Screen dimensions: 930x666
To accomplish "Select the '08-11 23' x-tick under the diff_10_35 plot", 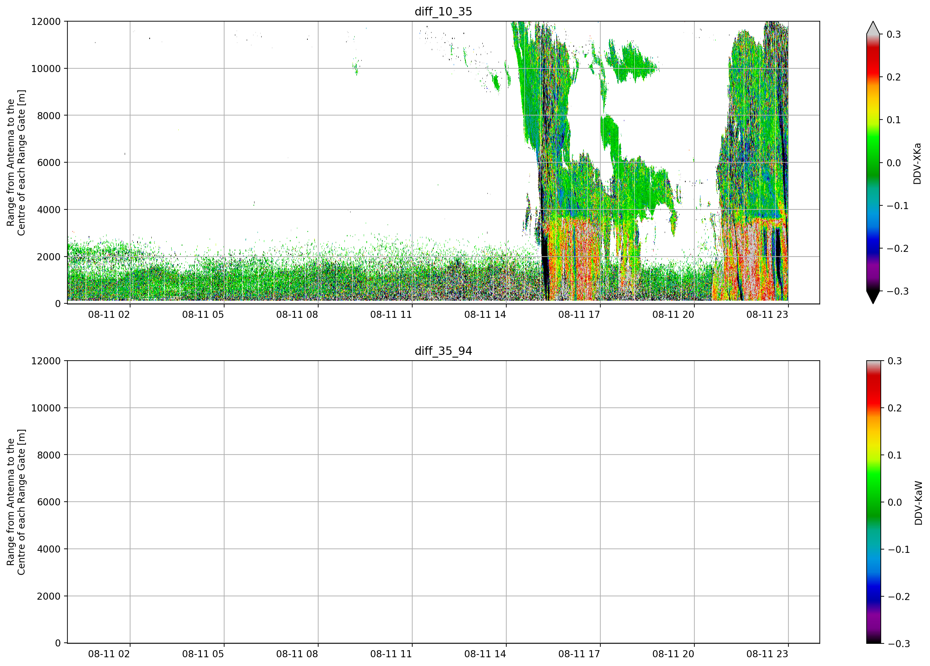I will click(767, 314).
